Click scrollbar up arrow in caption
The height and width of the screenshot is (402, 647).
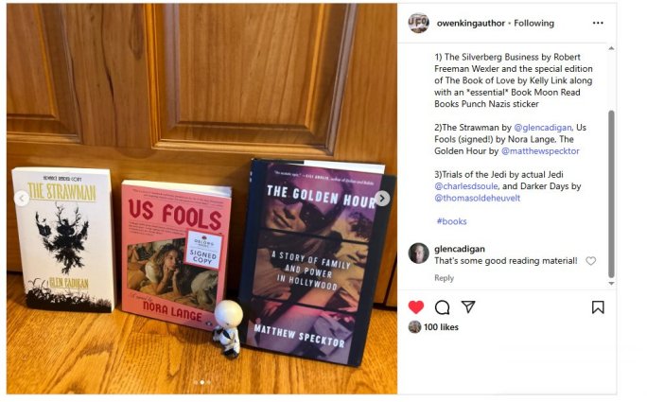click(611, 48)
